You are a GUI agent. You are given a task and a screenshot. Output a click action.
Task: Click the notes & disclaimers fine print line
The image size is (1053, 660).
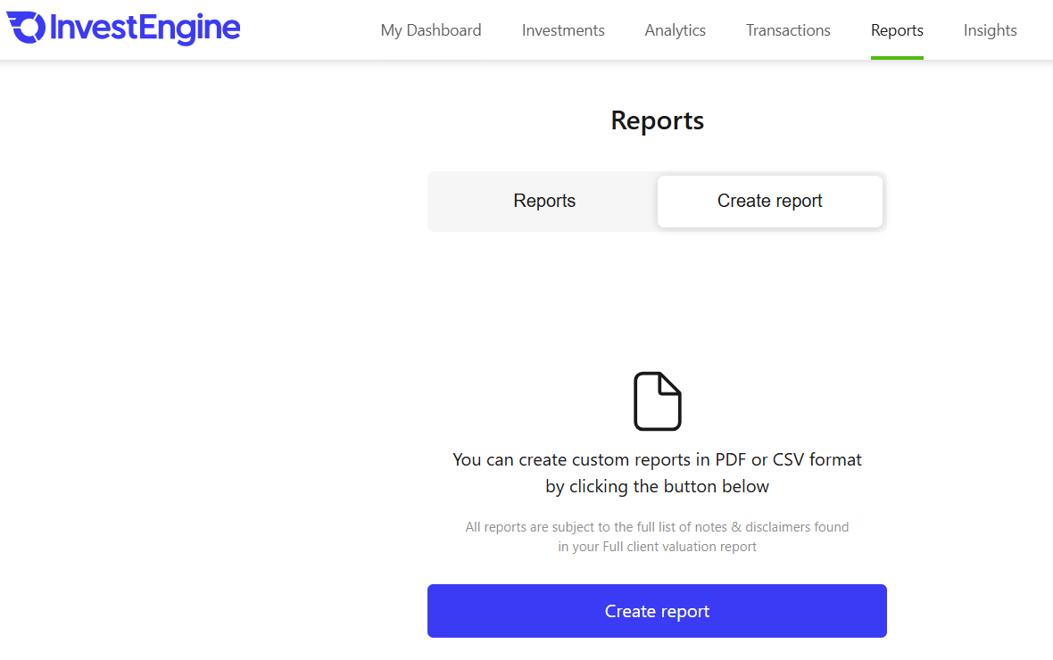(657, 527)
